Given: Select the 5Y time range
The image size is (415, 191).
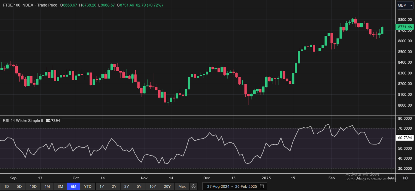Looking at the screenshot, I should tap(139, 186).
